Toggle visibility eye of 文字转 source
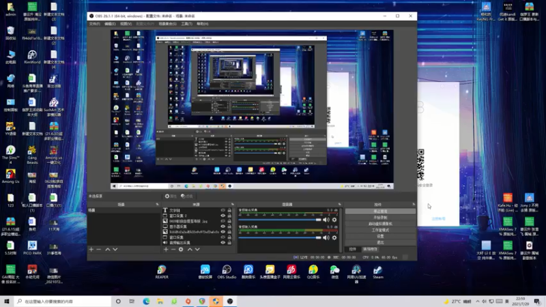 tap(222, 210)
